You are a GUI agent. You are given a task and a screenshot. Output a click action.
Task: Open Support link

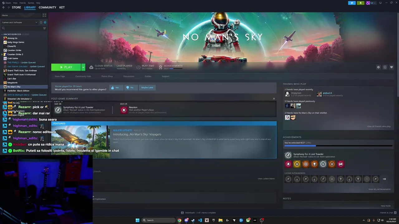click(x=166, y=76)
